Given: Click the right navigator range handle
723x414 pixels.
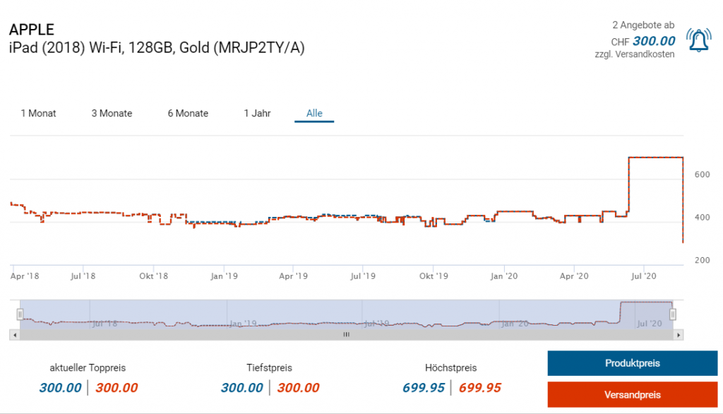Looking at the screenshot, I should [673, 314].
